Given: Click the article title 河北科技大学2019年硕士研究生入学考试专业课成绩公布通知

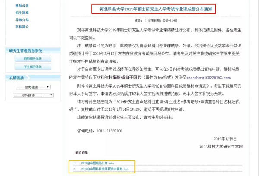Looking at the screenshot, I should tap(154, 8).
